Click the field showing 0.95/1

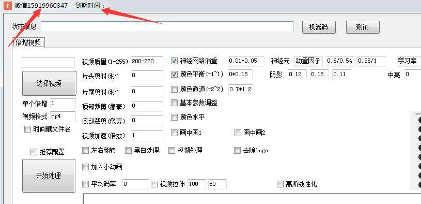tap(371, 61)
